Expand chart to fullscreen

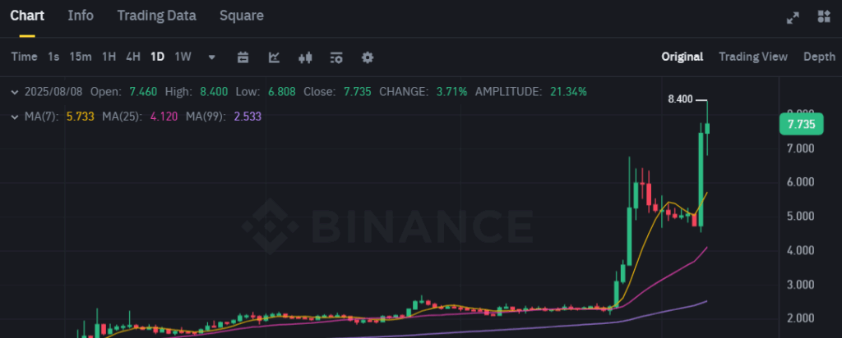coord(793,16)
